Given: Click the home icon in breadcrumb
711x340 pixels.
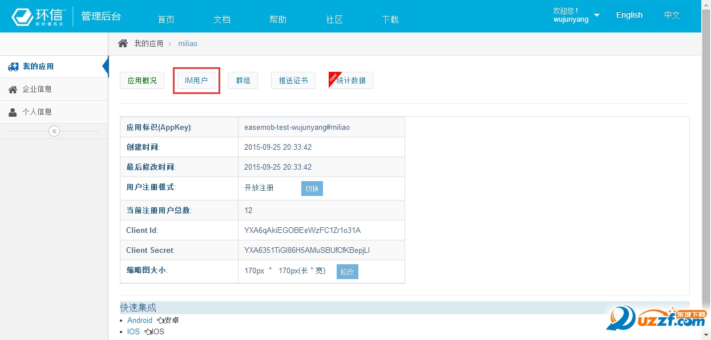Looking at the screenshot, I should pyautogui.click(x=123, y=43).
